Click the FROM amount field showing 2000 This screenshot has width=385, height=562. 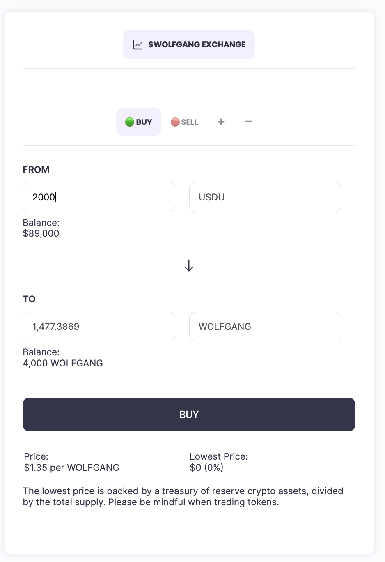click(x=99, y=197)
